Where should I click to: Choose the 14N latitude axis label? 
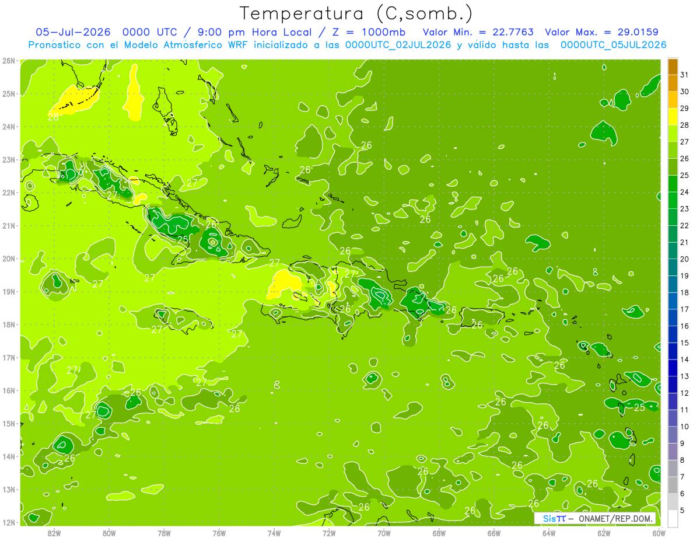click(8, 456)
